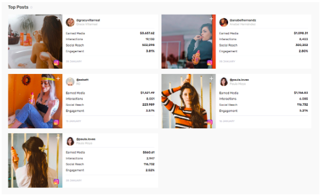Open @gracyvillarreal profile avatar
322x196 pixels.
click(70, 22)
